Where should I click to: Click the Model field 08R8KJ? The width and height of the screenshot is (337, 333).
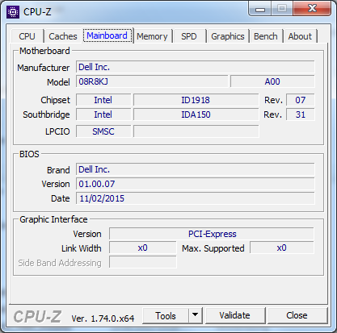coord(152,81)
